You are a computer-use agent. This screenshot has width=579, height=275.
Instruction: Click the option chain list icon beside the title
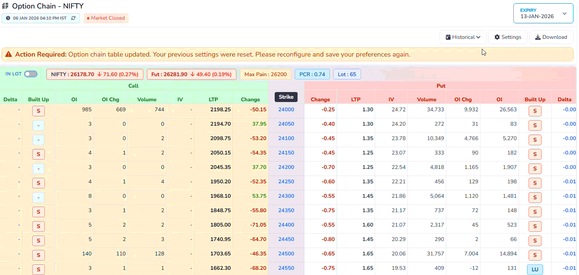click(x=5, y=6)
